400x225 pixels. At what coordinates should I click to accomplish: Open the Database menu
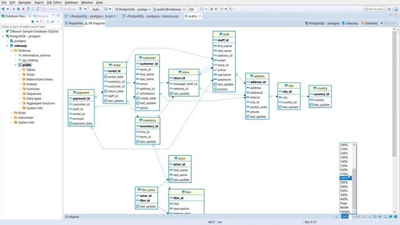(x=71, y=2)
